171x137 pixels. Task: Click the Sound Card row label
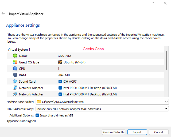(27, 82)
